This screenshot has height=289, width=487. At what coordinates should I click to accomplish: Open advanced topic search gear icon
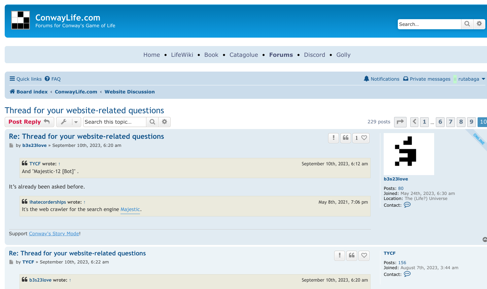(164, 122)
